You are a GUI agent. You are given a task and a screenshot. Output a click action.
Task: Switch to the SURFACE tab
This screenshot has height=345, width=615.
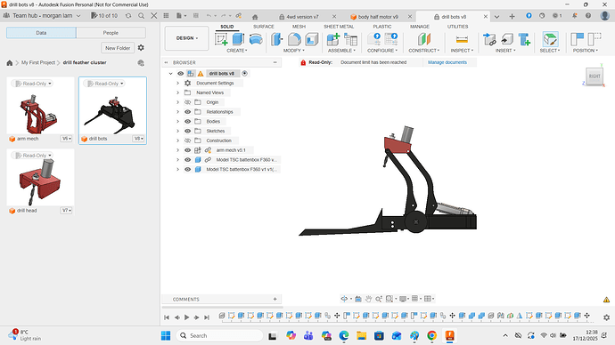pos(264,27)
